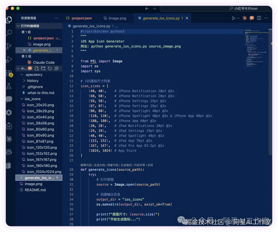Click the breadcrumb ellipsis after file name
Screen dimensions: 278x232
(x=116, y=26)
